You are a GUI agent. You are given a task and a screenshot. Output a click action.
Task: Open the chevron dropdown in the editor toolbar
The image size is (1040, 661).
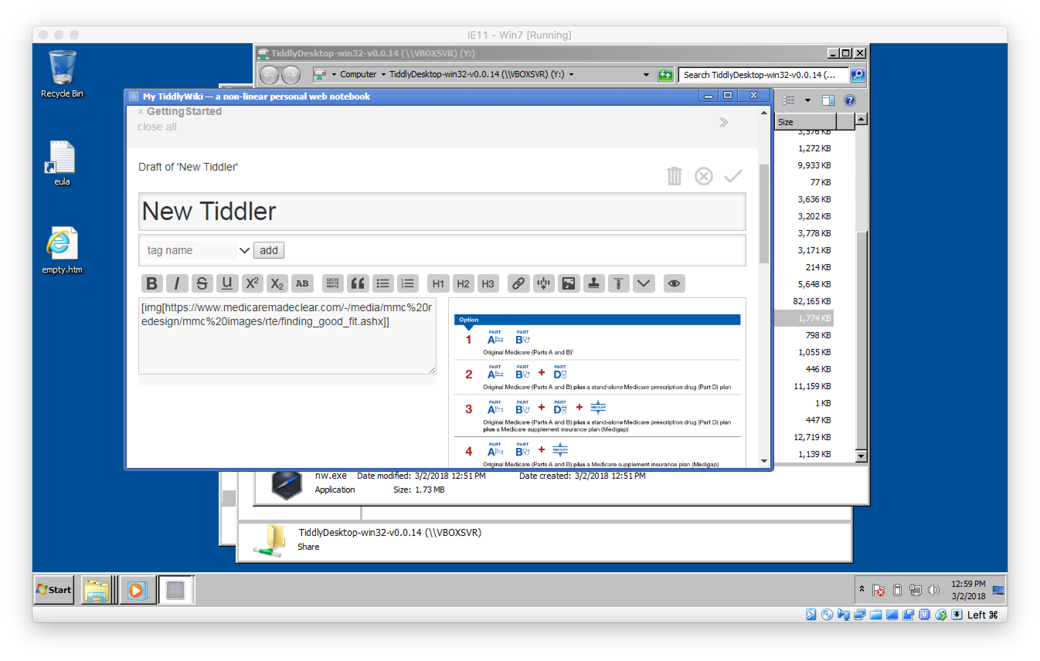click(x=644, y=283)
